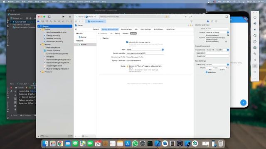This screenshot has width=266, height=149.
Task: Open the Breakpoint navigator icon
Action: [x=67, y=22]
